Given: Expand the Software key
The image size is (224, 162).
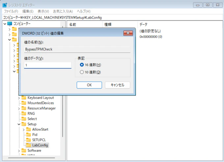Looking at the screenshot, I should pos(19,150).
